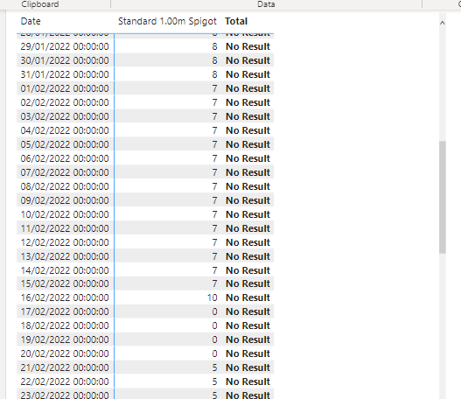Click Spigot value 8 for 31/01/2022
Image resolution: width=461 pixels, height=399 pixels.
(x=214, y=74)
